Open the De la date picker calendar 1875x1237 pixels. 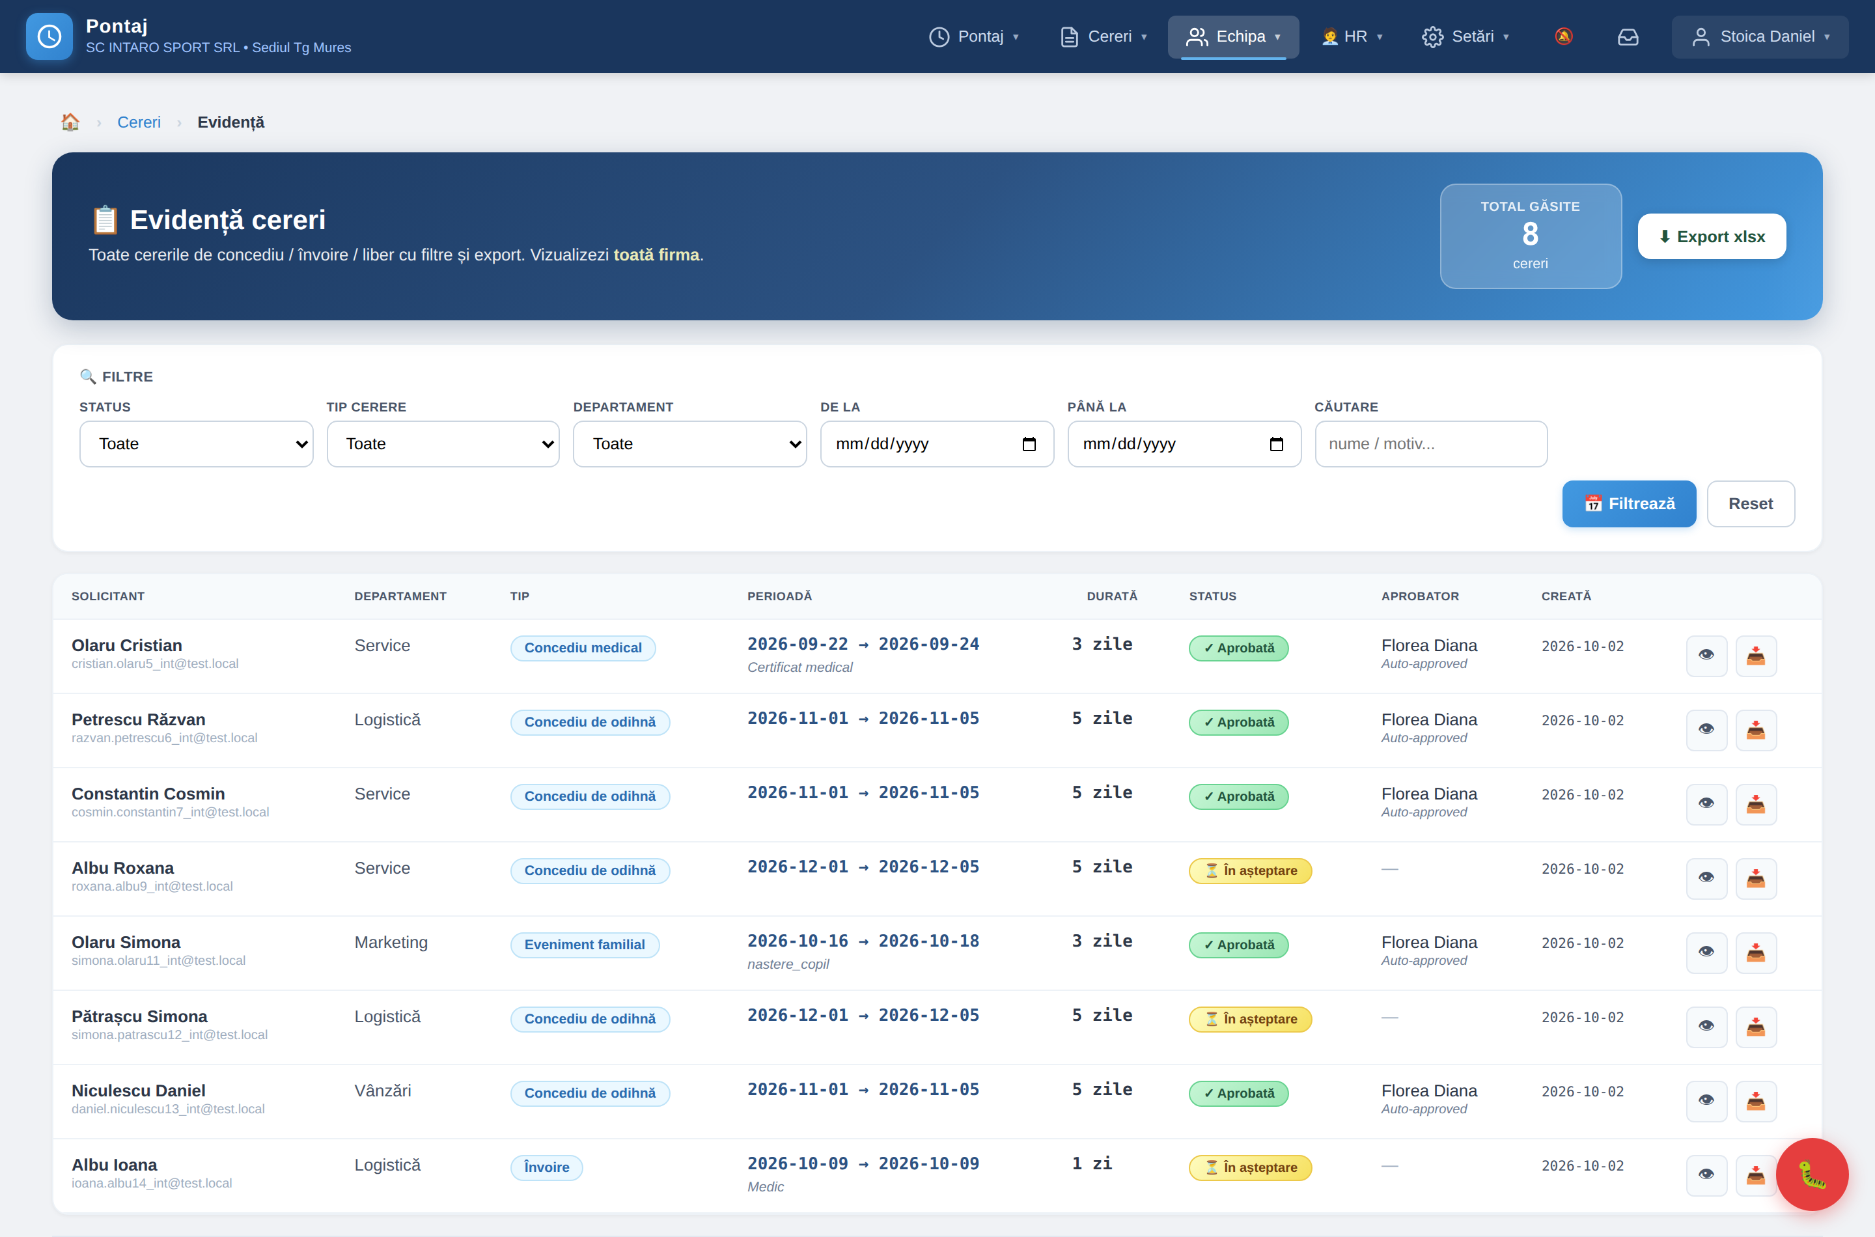pos(1029,444)
